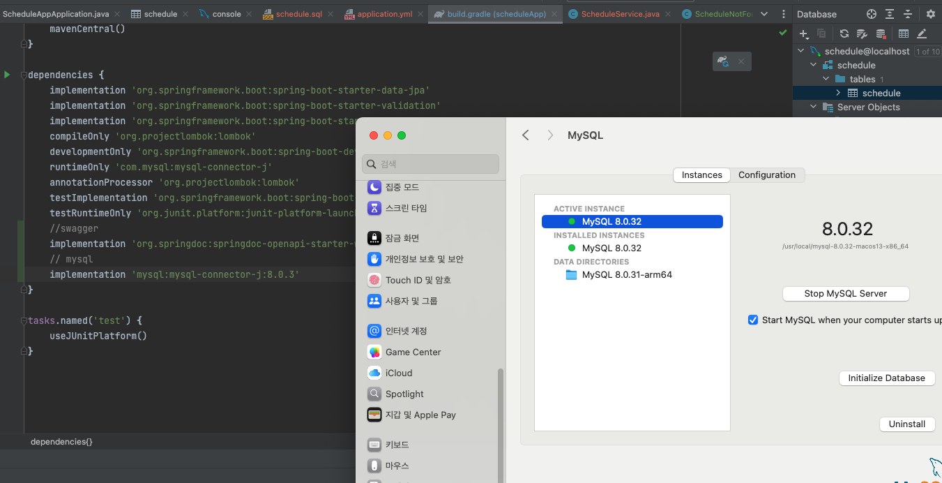Click the Expand All icon in Database panel

click(890, 14)
